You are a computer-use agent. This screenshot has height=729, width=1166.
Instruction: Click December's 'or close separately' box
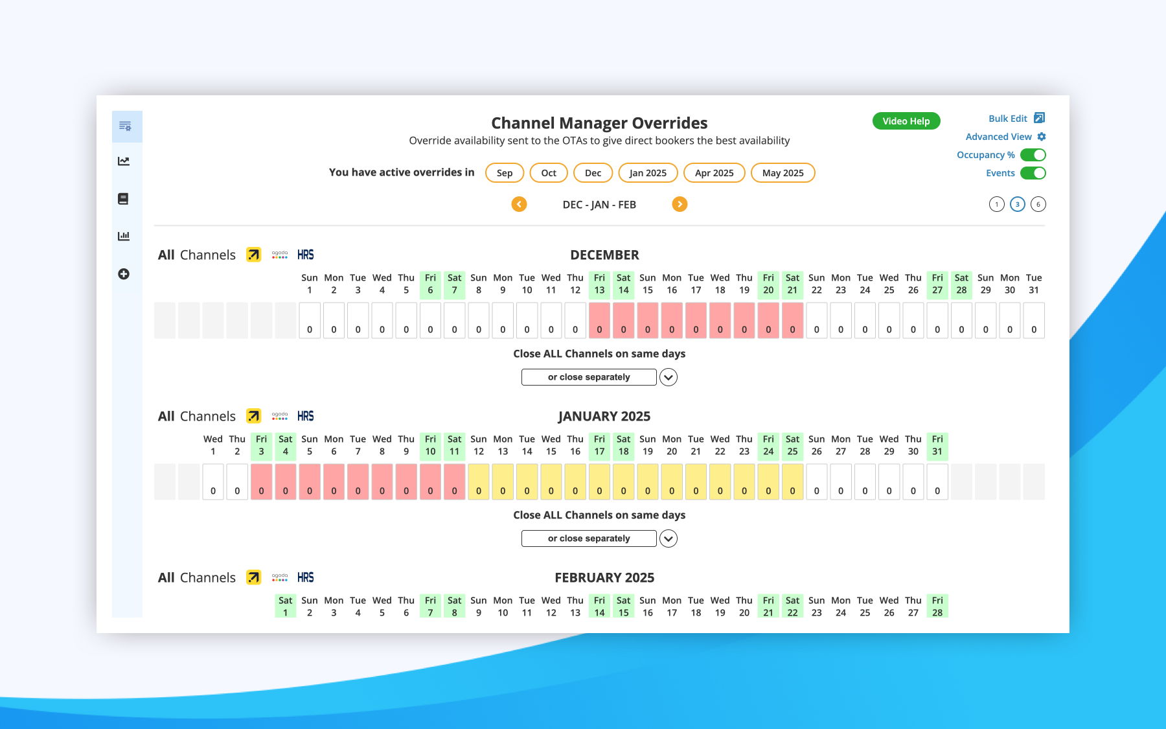click(589, 377)
